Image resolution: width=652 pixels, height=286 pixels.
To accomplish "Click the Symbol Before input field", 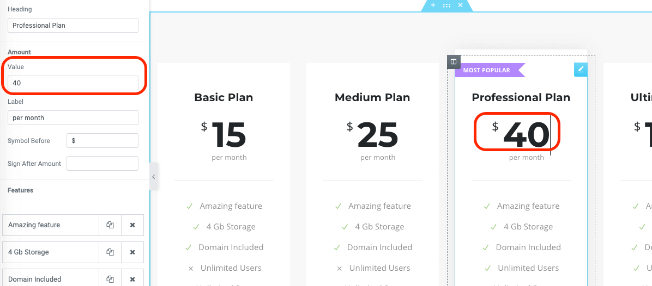I will (102, 141).
